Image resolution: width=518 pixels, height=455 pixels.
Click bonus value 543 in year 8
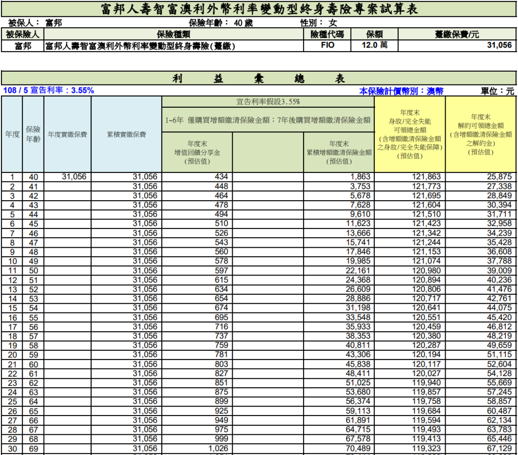point(222,242)
